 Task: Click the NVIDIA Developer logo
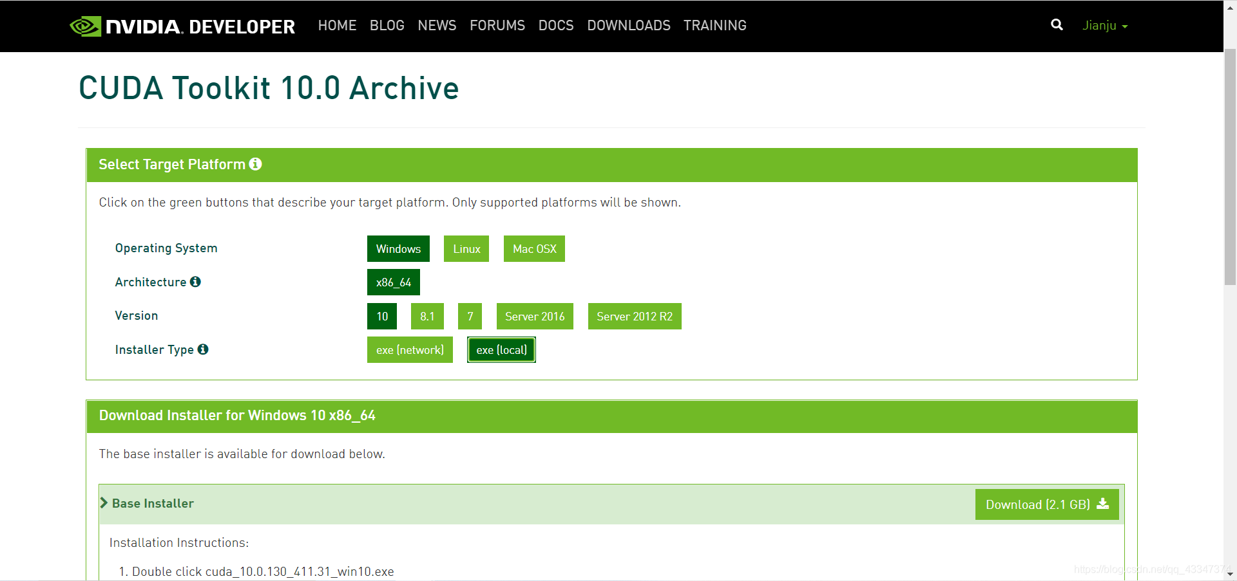coord(182,26)
